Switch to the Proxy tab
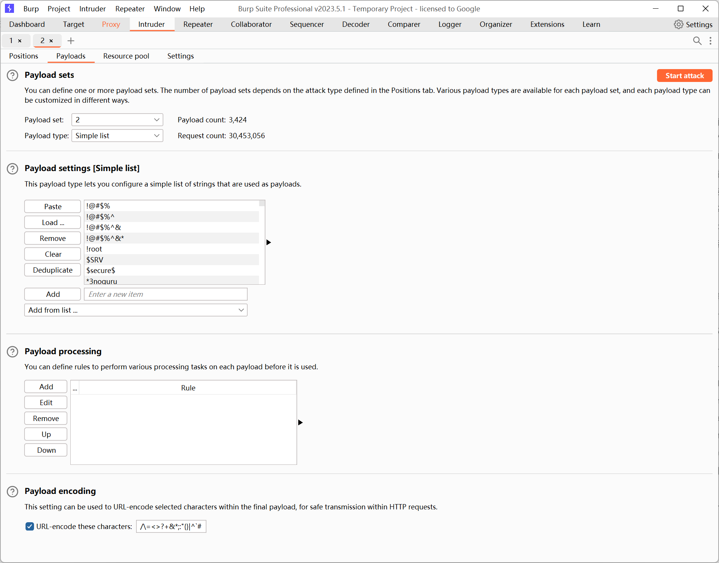 click(111, 24)
